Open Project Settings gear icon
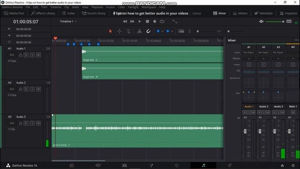300x169 pixels. [x=293, y=165]
